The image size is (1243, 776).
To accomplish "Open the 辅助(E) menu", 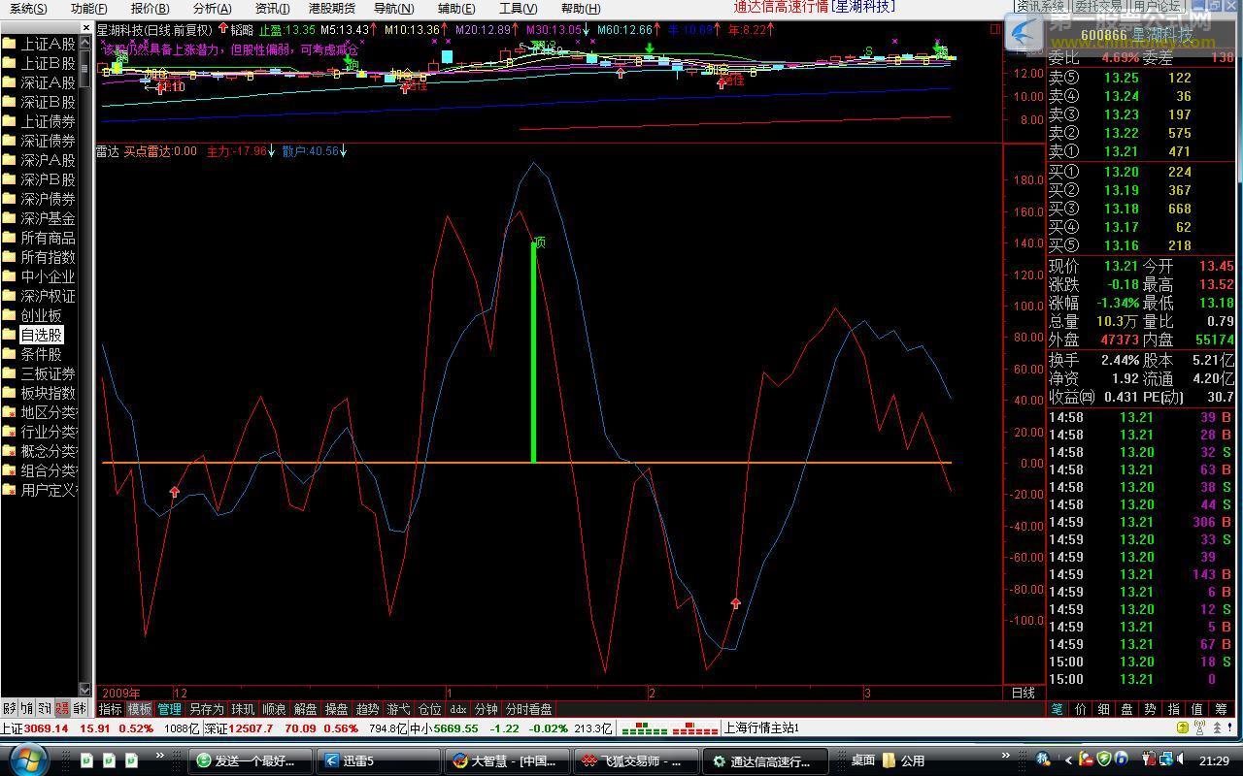I will (456, 9).
